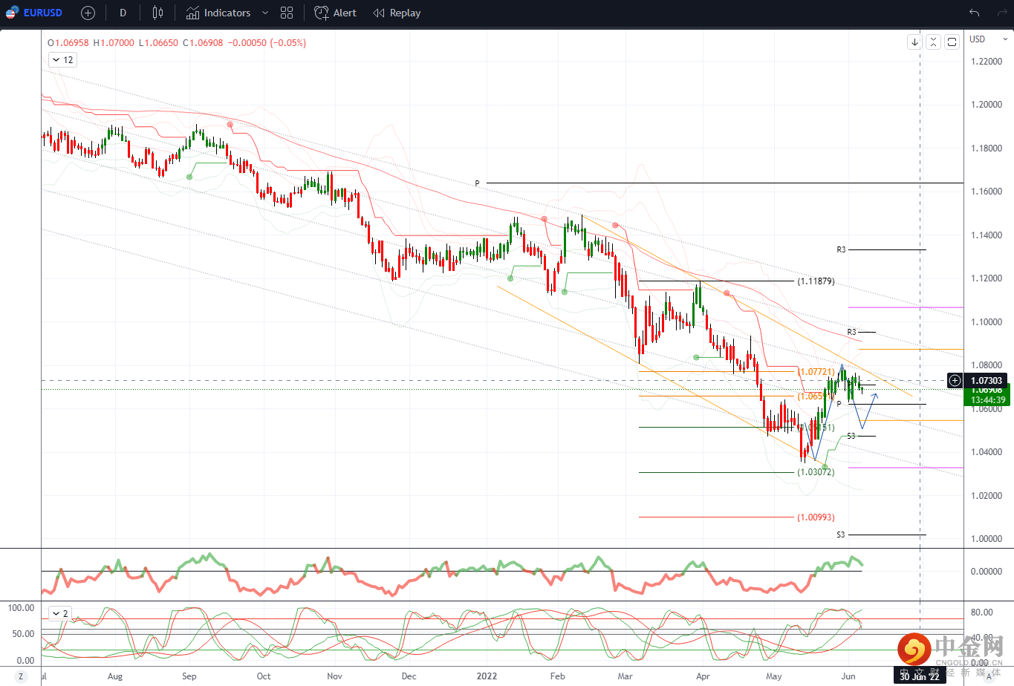
Task: Select the 30 Jun 22 date label
Action: click(920, 676)
